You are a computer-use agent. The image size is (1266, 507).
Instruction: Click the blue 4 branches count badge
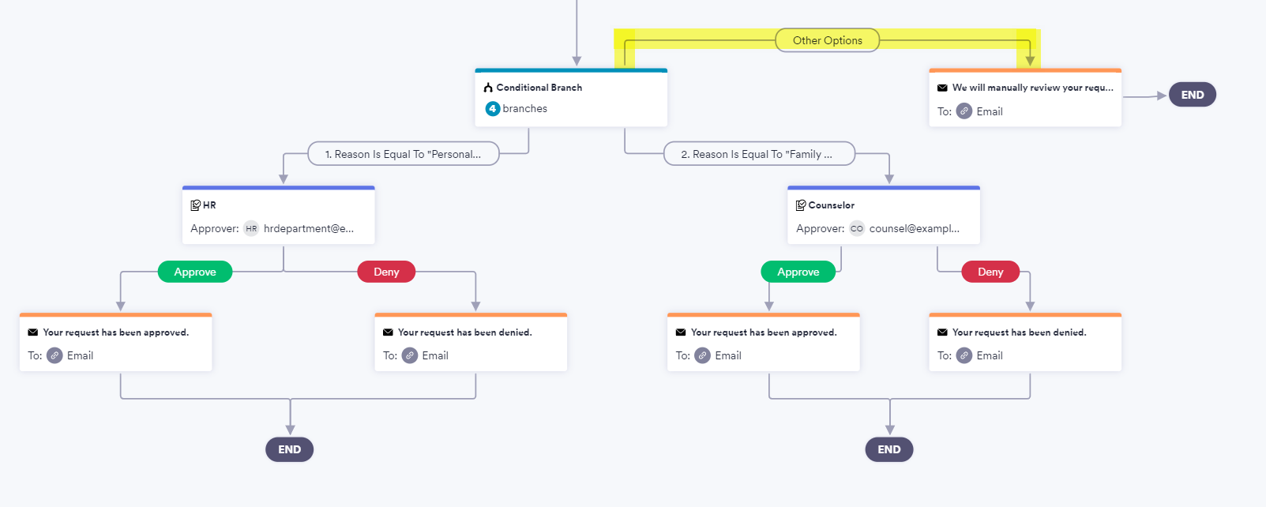tap(492, 109)
